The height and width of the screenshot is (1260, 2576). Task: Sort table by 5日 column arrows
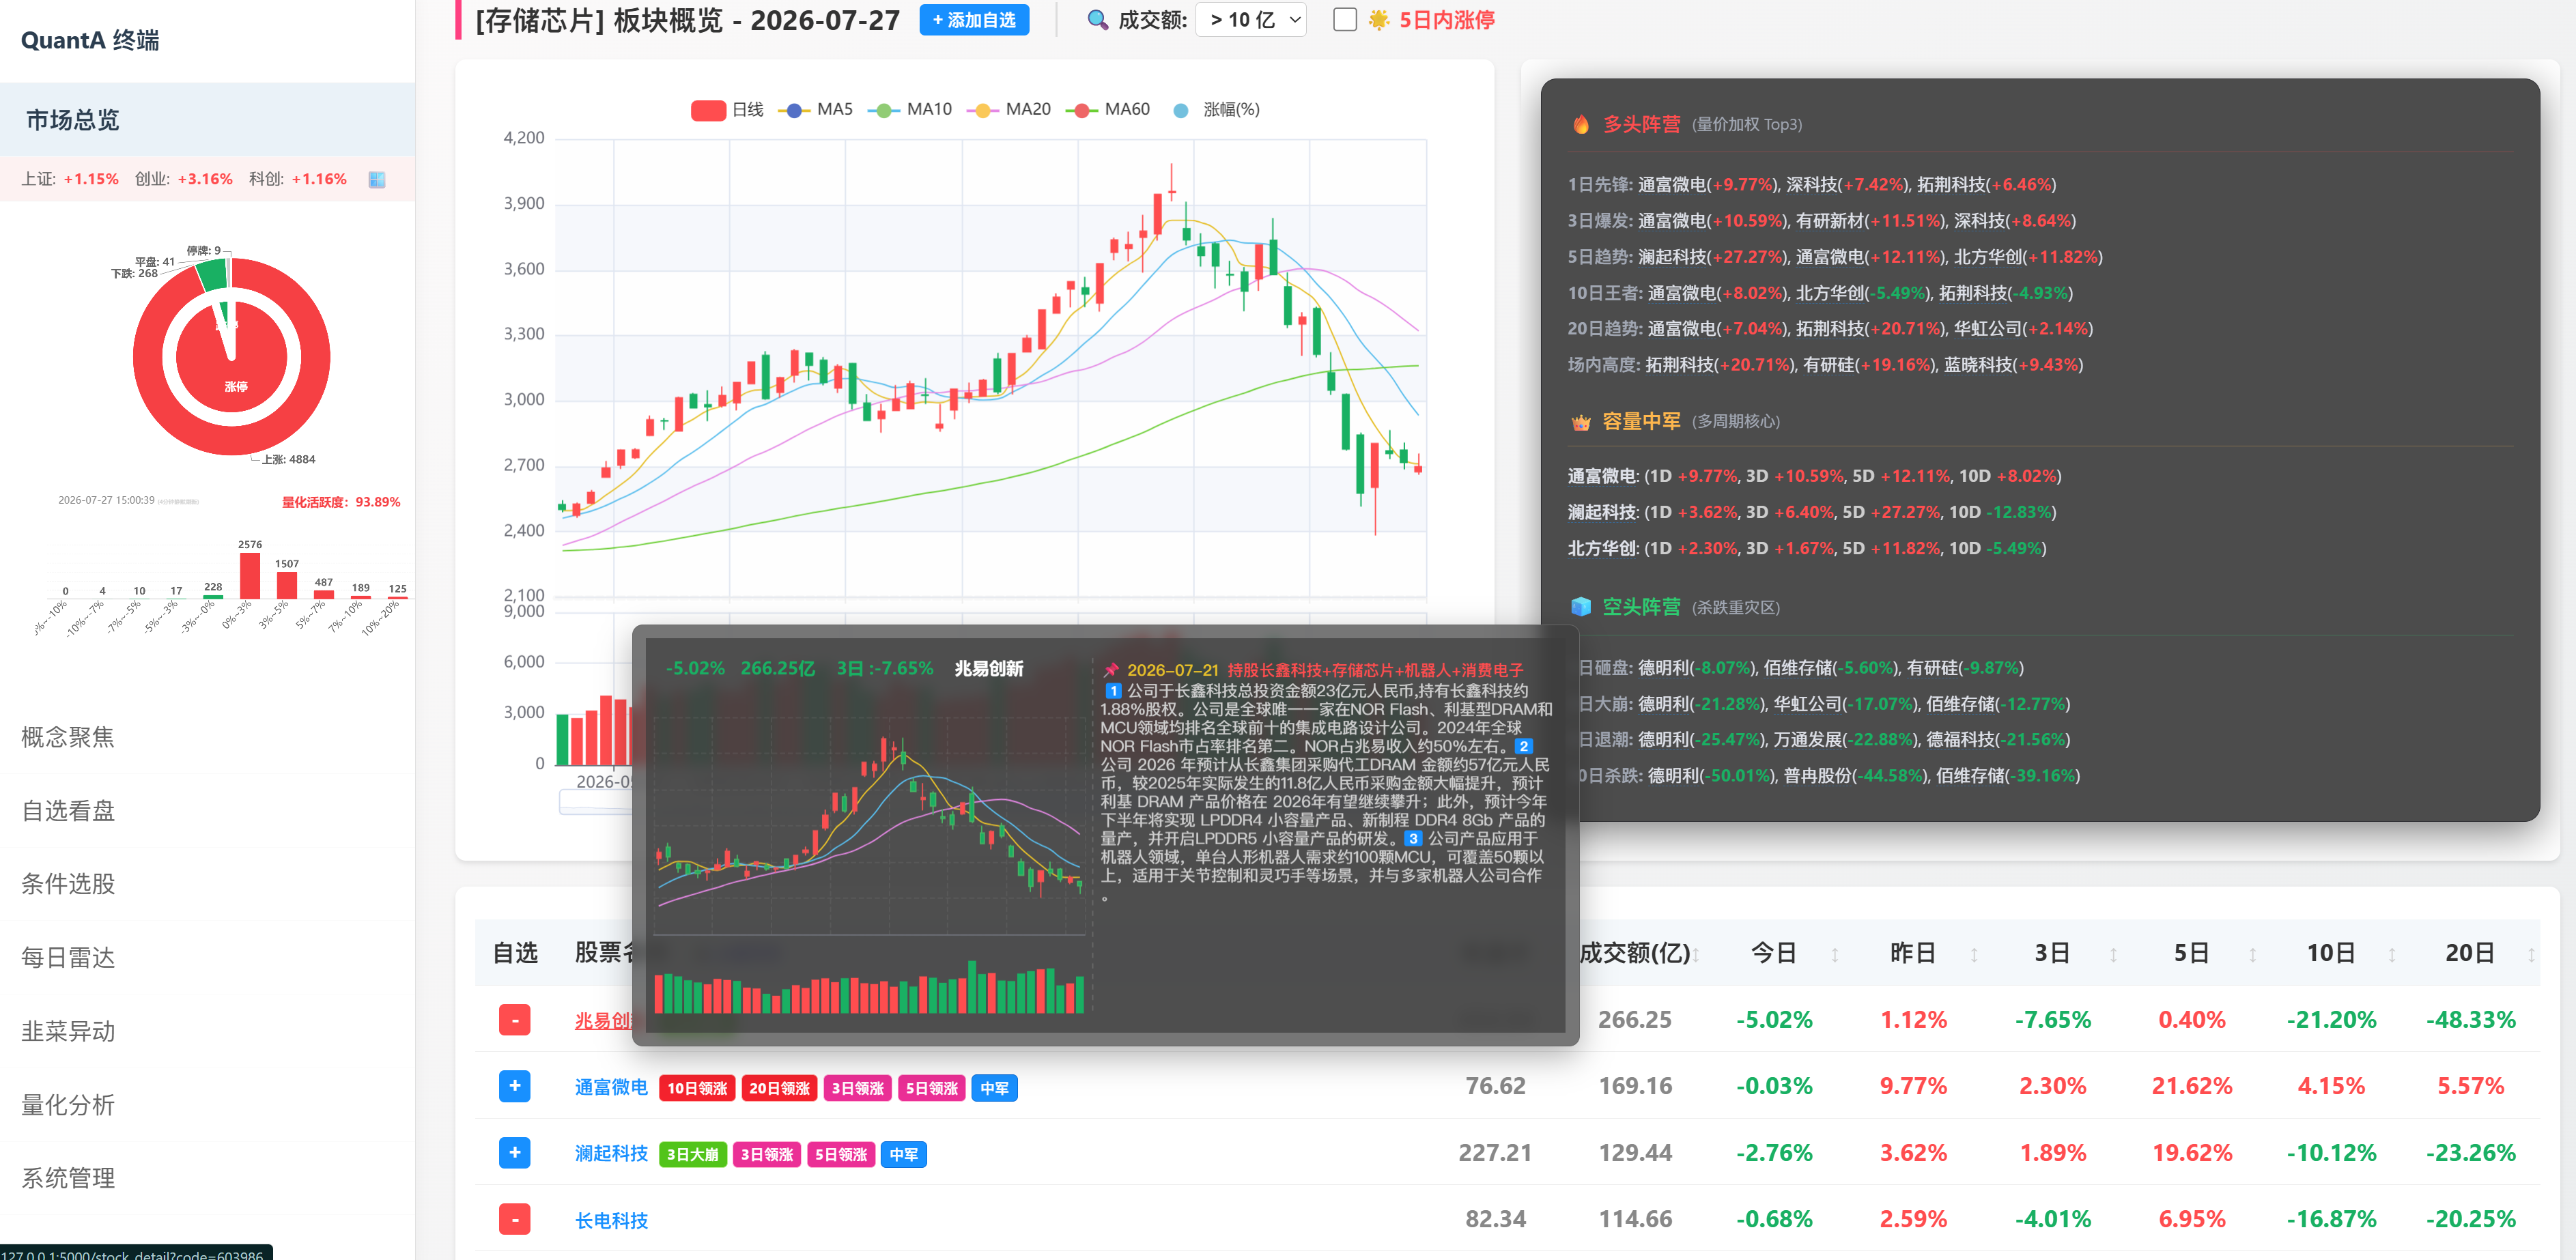tap(2252, 955)
